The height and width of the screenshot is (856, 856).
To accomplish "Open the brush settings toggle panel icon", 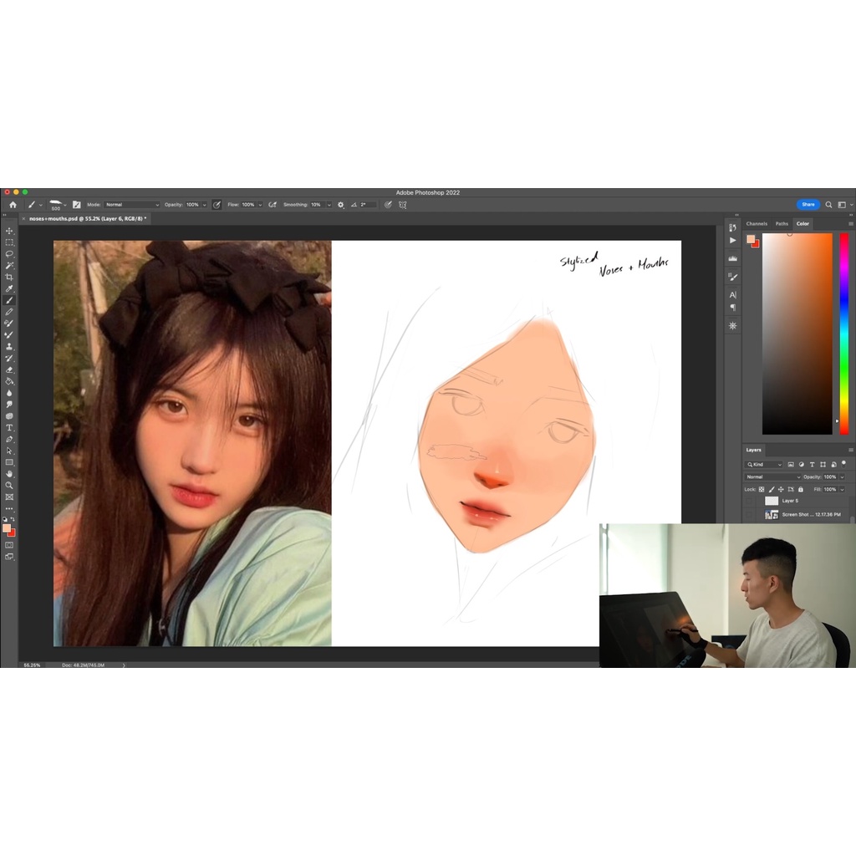I will tap(76, 204).
